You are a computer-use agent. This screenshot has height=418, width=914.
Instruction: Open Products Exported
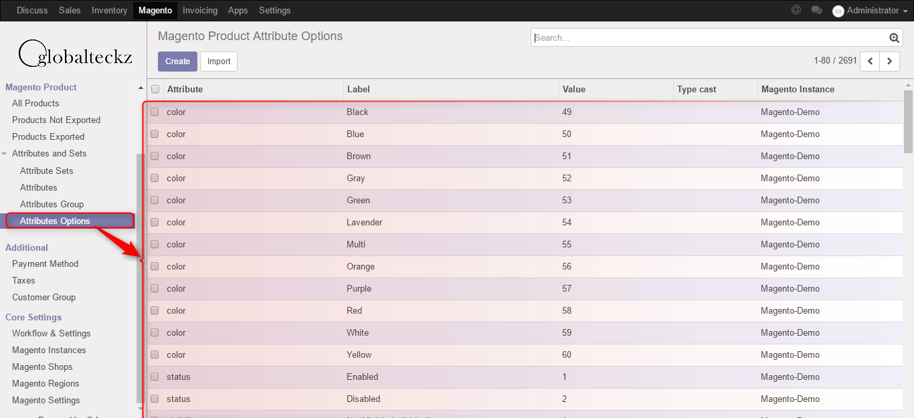click(48, 136)
